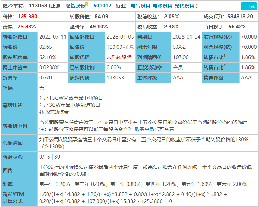Click the 税前收益 value -2.05%
The height and width of the screenshot is (207, 259).
[171, 17]
